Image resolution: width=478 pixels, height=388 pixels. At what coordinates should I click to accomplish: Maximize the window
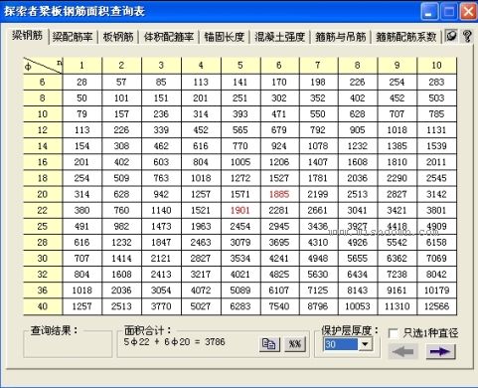click(449, 11)
